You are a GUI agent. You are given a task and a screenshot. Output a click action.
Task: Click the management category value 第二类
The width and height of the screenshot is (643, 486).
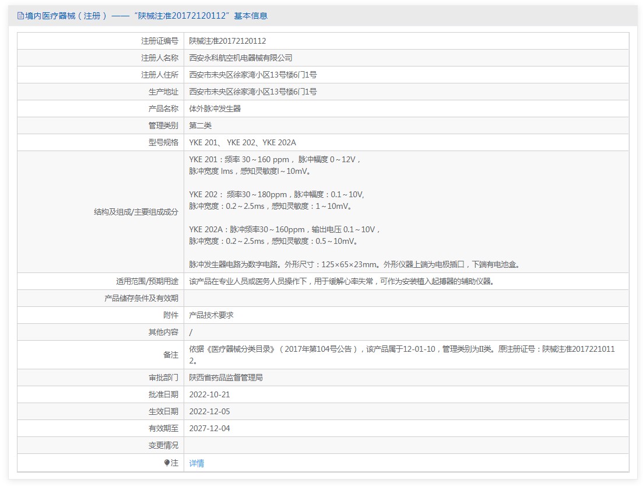(x=200, y=125)
